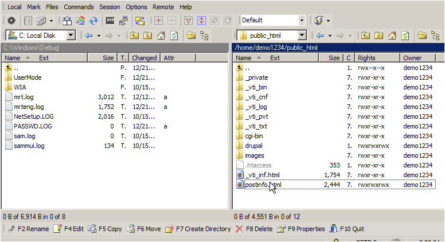Click F6 Move button
The image size is (445, 242).
pyautogui.click(x=143, y=229)
